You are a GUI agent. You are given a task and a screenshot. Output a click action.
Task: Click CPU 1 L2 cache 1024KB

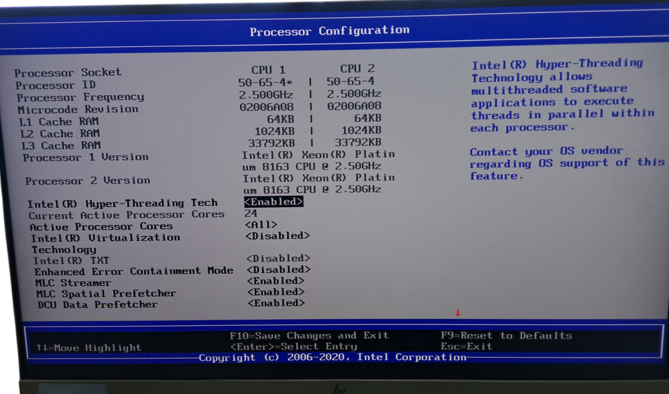point(274,131)
